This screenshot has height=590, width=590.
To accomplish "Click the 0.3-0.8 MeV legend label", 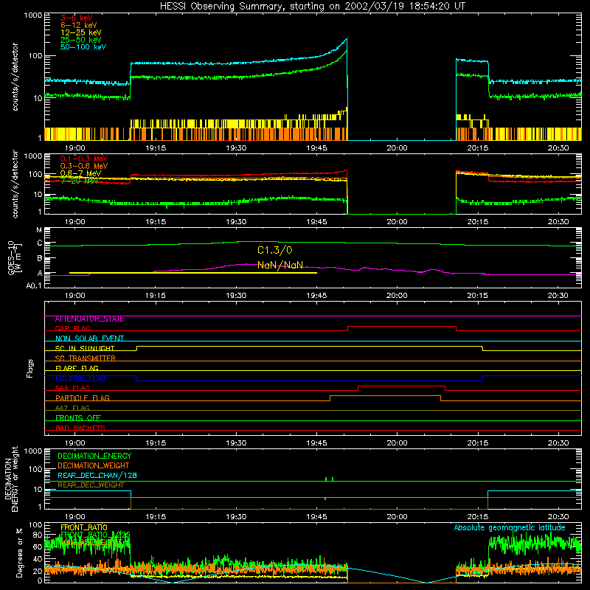I will pos(84,166).
